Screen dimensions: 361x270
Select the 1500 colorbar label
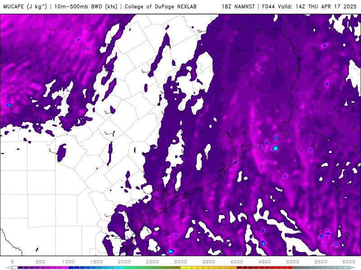coord(96,262)
